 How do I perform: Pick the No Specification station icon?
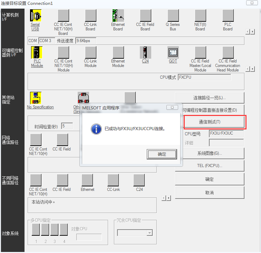(36, 98)
